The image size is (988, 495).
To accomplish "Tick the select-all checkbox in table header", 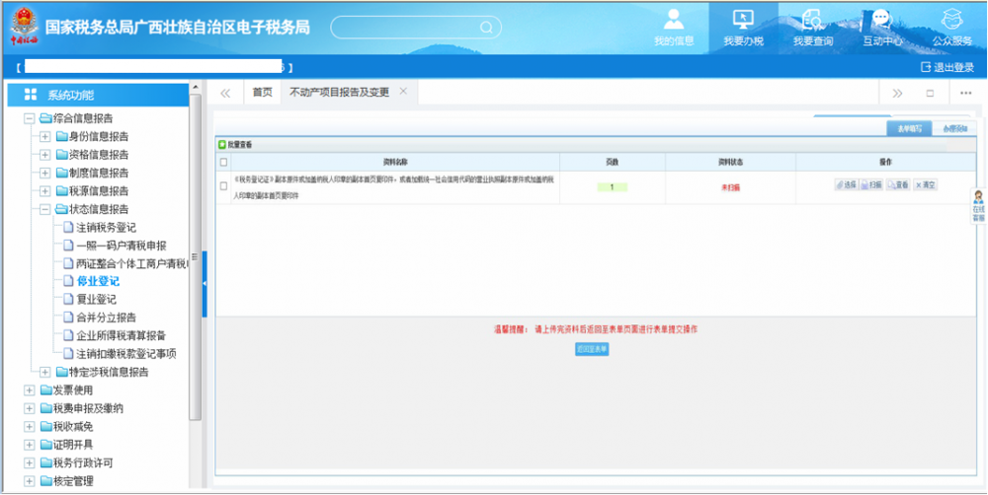I will click(223, 162).
